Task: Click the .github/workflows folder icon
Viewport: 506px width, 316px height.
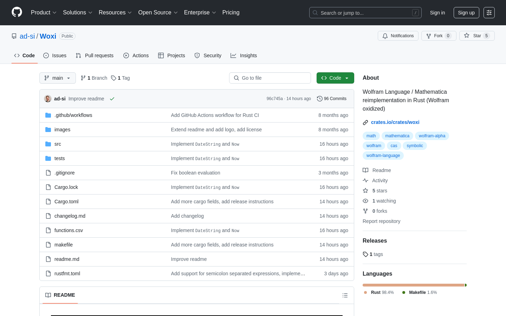Action: point(48,115)
